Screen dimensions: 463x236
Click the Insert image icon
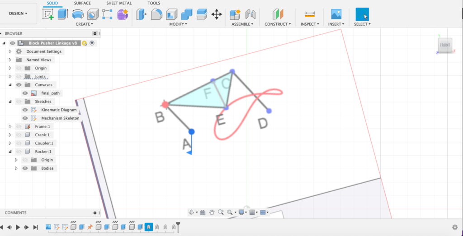(x=336, y=14)
